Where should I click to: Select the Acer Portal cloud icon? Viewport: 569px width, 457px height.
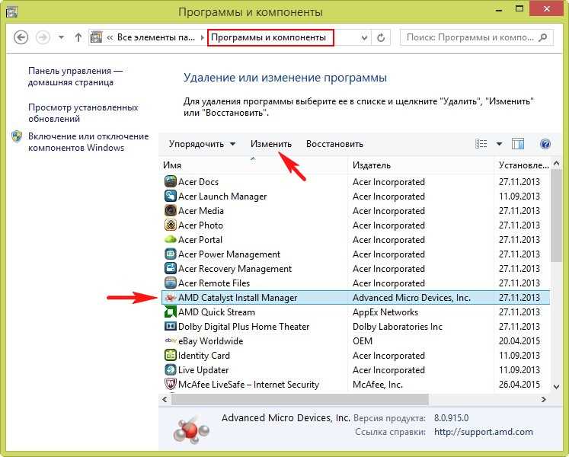coord(170,239)
